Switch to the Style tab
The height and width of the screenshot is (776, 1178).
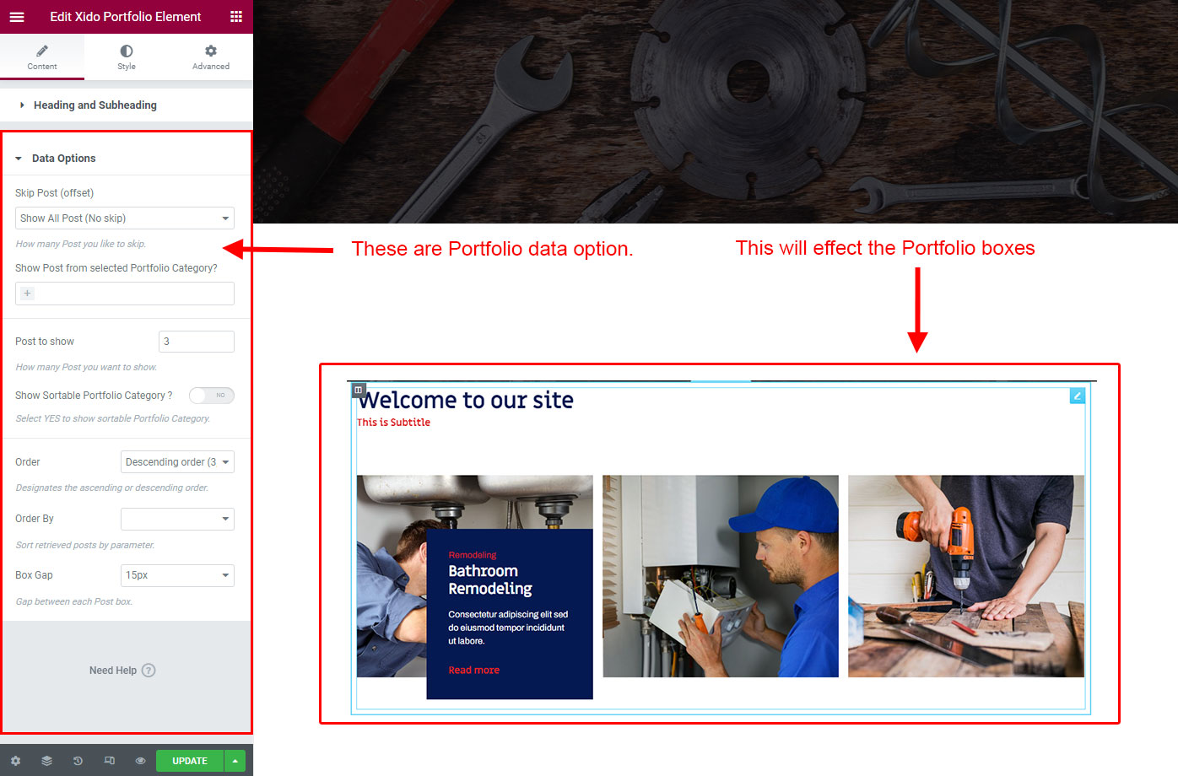pyautogui.click(x=127, y=57)
